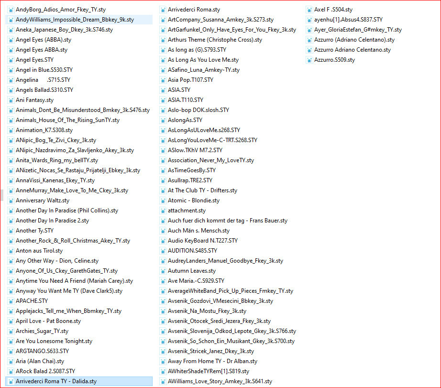Select the Angel Eyes.STY file
This screenshot has height=388, width=441.
(34, 60)
